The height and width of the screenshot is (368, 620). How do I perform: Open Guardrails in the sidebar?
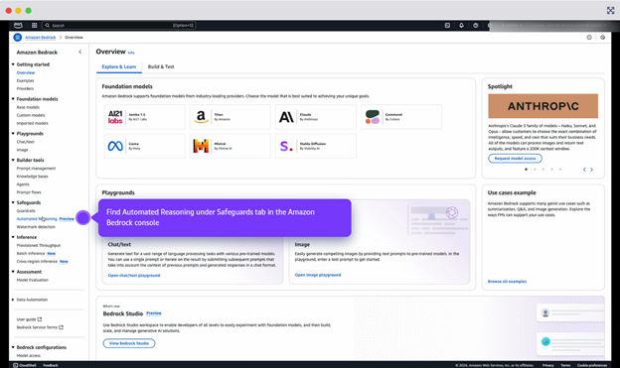[26, 211]
